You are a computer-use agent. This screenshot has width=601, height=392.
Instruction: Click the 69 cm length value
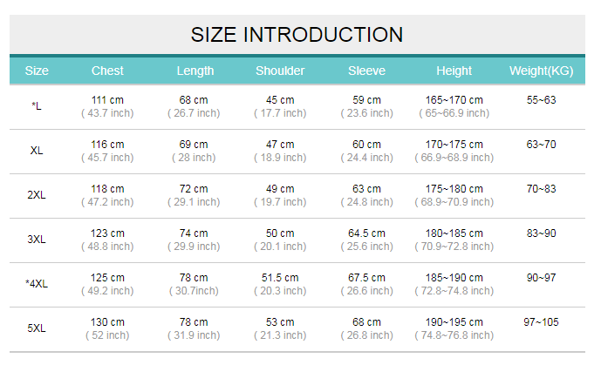click(194, 145)
